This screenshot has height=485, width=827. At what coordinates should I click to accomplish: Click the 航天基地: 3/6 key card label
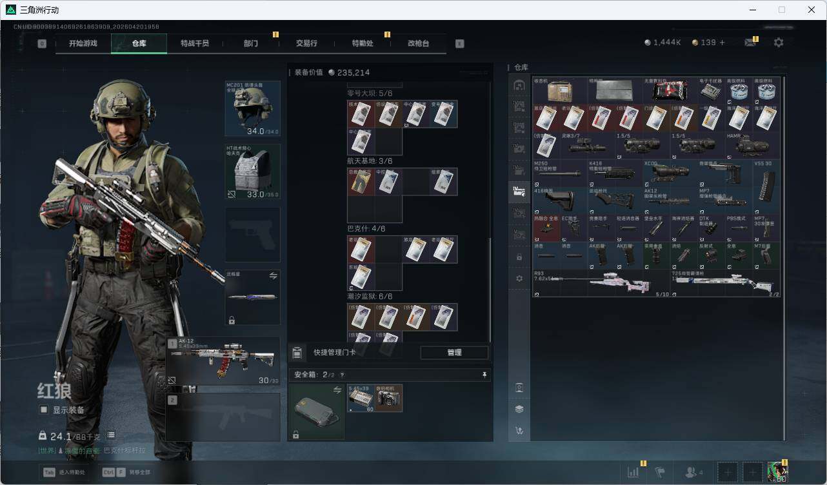click(370, 161)
